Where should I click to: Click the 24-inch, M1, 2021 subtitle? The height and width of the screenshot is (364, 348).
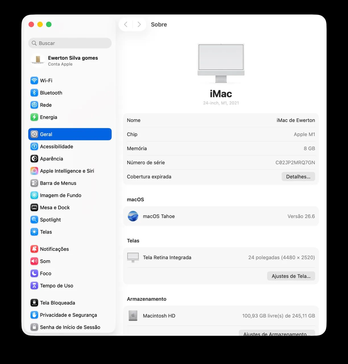click(x=221, y=103)
